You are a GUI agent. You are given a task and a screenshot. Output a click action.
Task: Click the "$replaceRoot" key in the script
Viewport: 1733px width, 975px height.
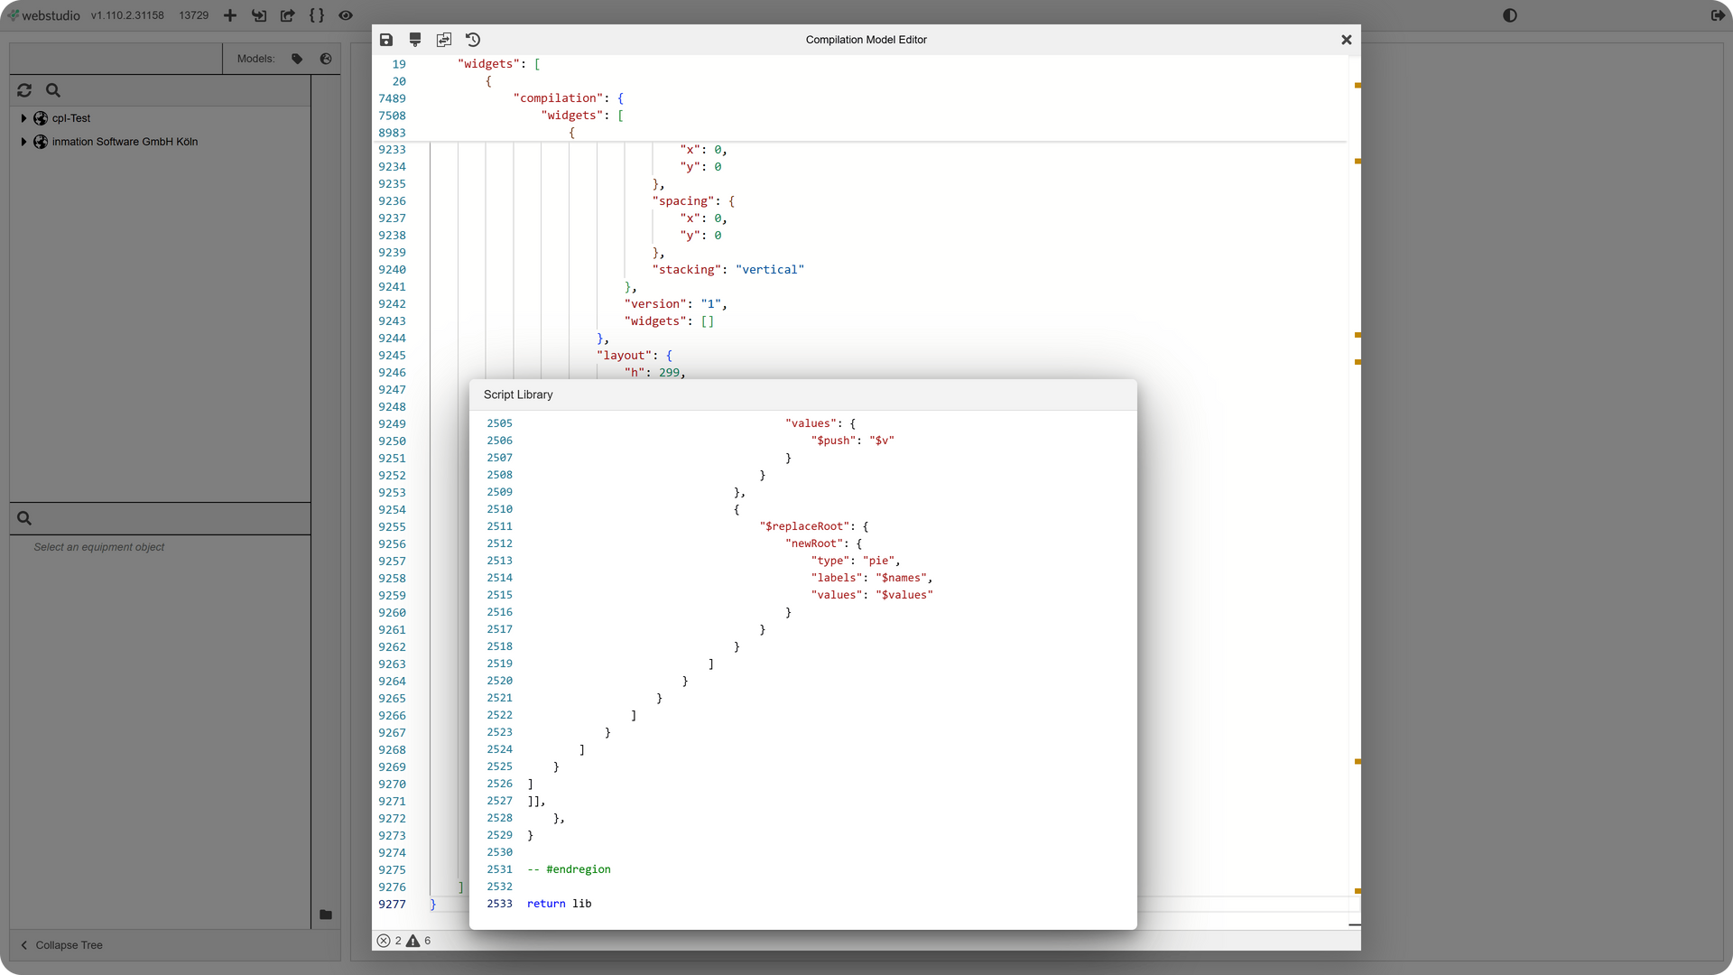(x=806, y=526)
